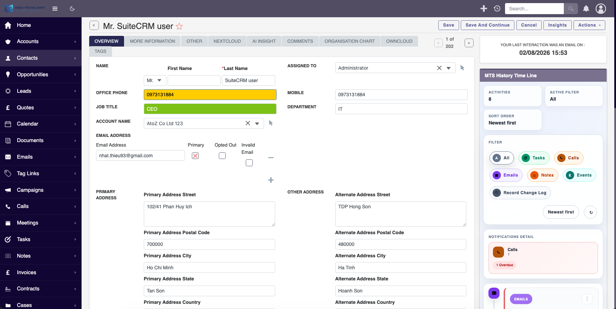Image resolution: width=616 pixels, height=309 pixels.
Task: Open the Insights button
Action: click(557, 25)
